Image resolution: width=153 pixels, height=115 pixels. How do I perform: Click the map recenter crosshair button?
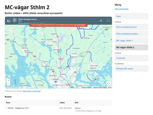[x=108, y=83]
